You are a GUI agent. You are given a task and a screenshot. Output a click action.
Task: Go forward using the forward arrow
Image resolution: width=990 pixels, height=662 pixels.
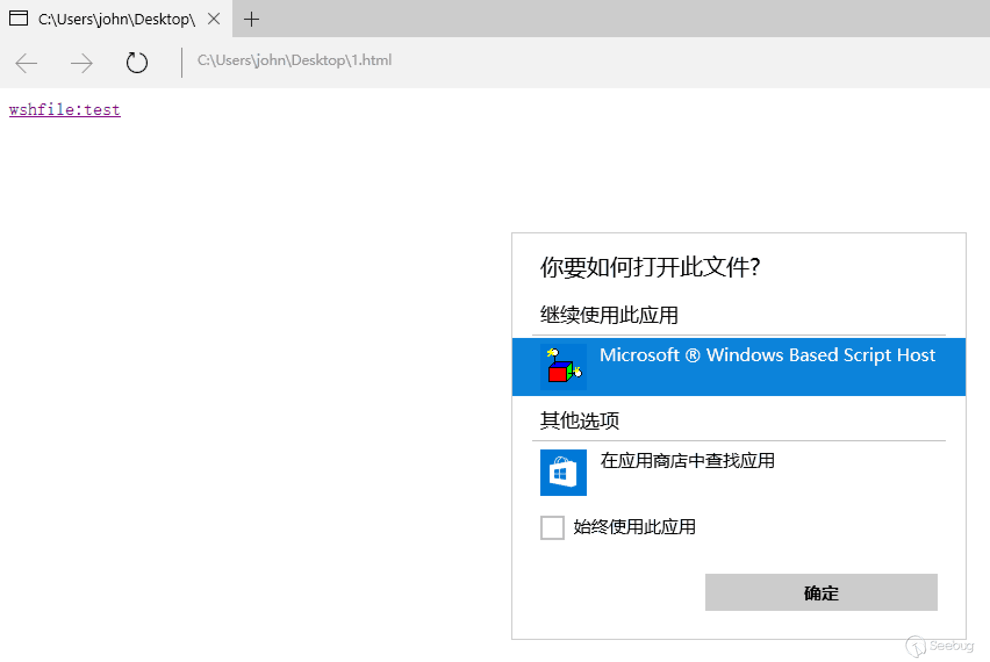point(81,63)
